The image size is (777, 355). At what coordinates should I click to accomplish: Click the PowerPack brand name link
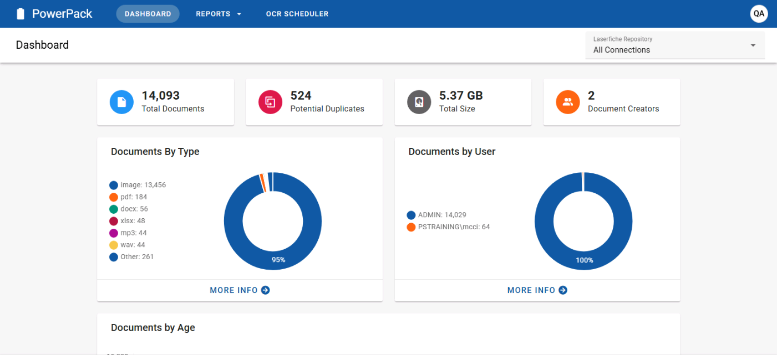(62, 14)
